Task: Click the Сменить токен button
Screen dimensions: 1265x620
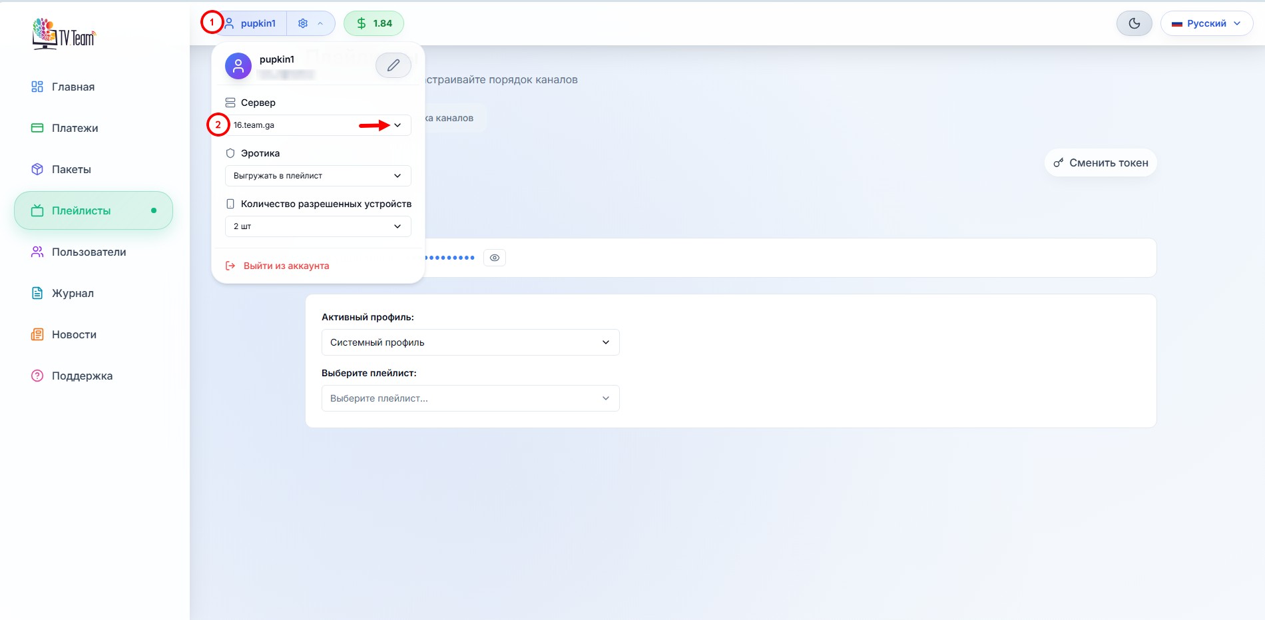Action: click(1101, 162)
